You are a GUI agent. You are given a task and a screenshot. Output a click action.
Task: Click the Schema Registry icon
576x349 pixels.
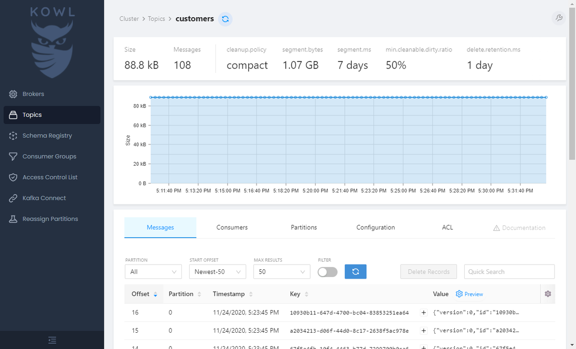tap(13, 136)
